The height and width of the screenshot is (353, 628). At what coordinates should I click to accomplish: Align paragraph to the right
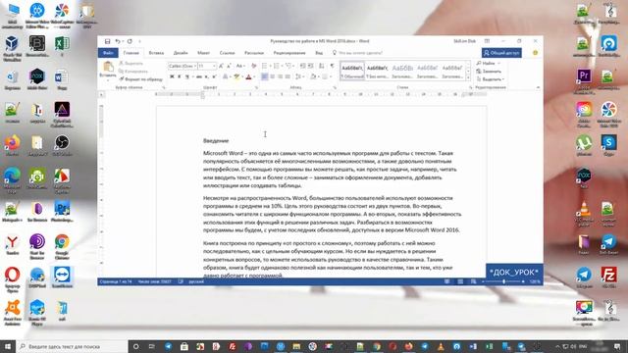280,76
